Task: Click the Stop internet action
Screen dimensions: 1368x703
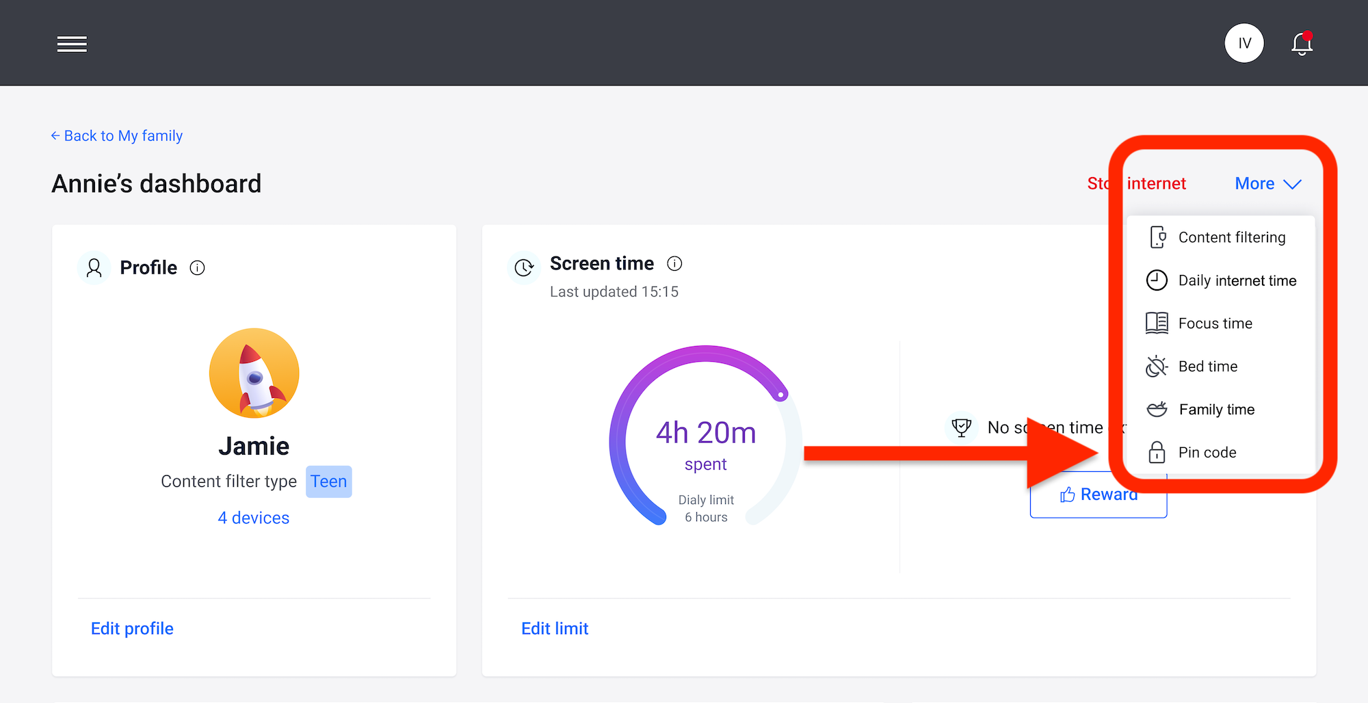Action: [1137, 183]
